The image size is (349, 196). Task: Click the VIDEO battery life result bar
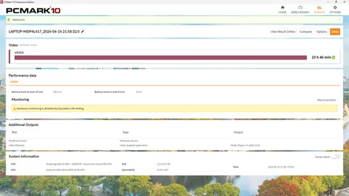(160, 58)
